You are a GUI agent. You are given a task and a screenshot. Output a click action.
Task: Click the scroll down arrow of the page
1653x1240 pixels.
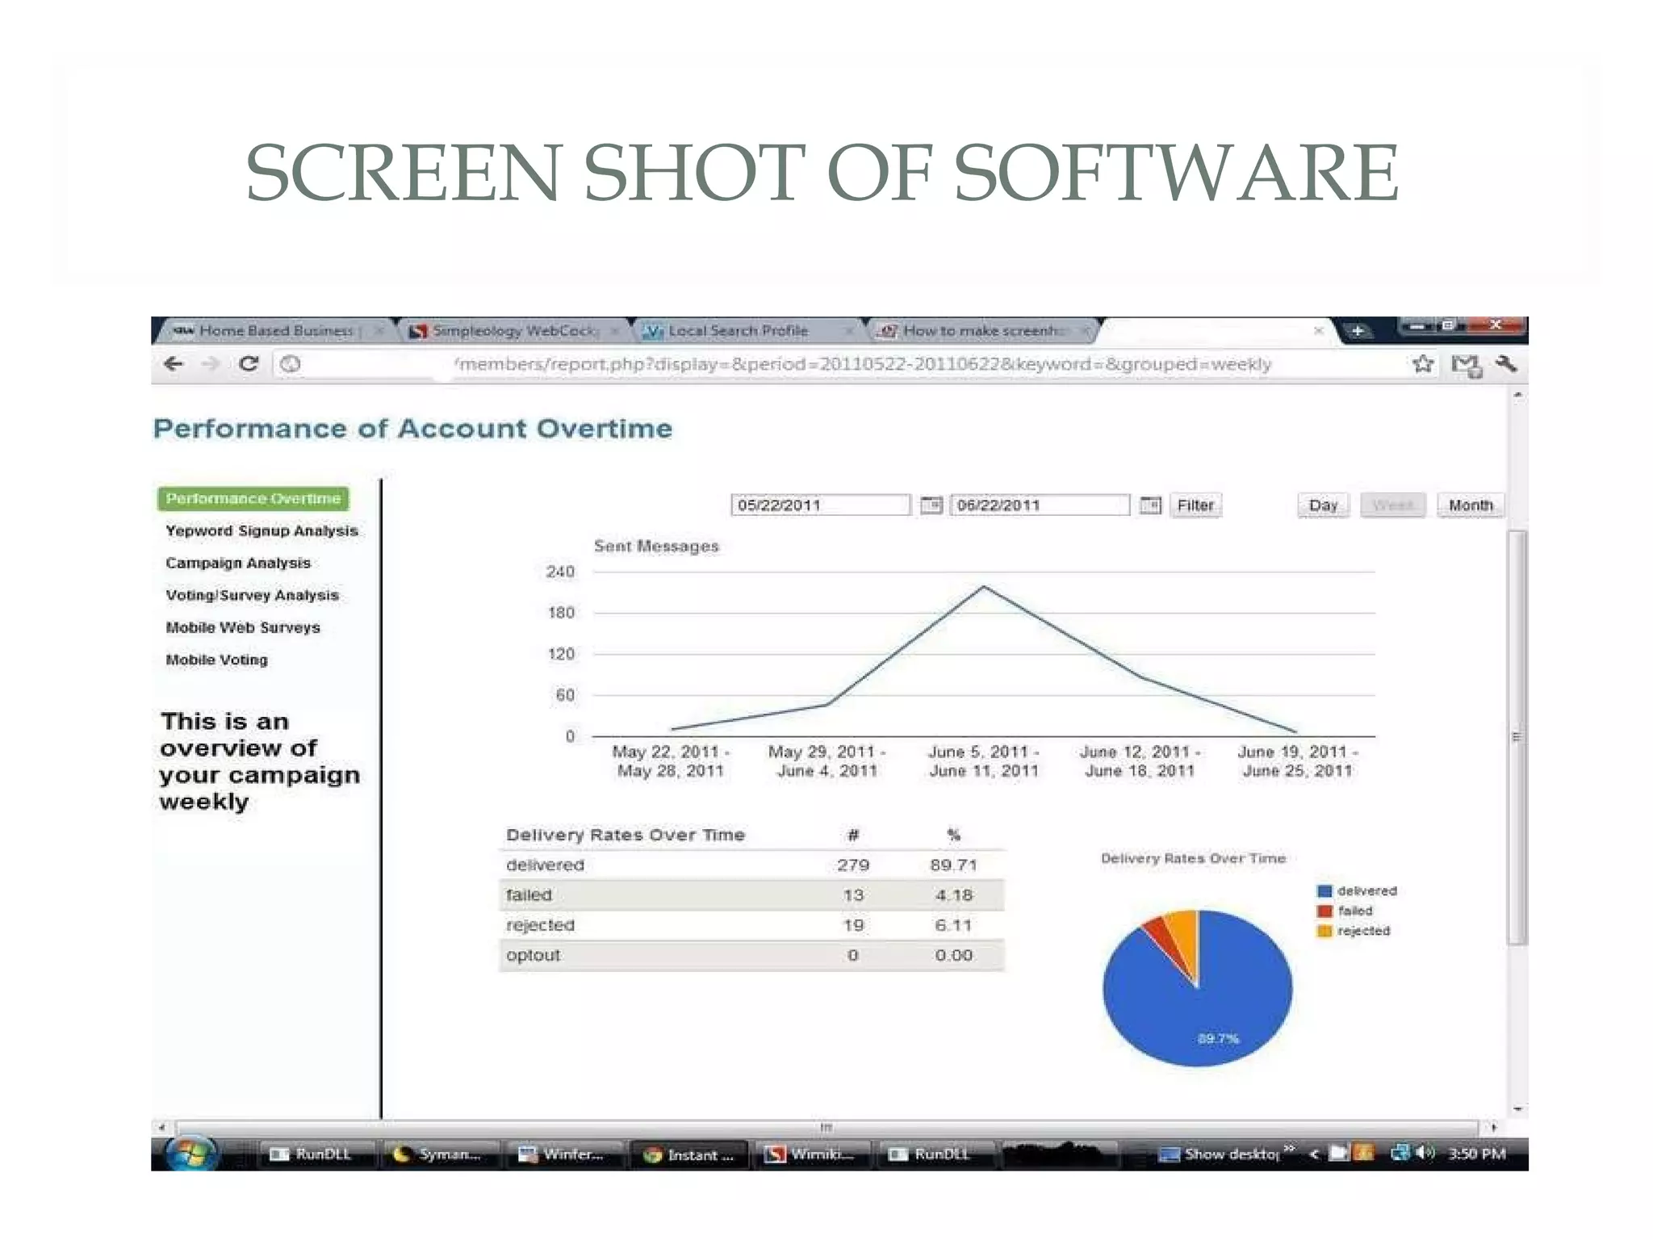1517,1110
